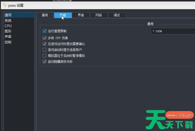The image size is (195, 131).
Task: Select 系统 in the left sidebar
Action: pos(8,21)
